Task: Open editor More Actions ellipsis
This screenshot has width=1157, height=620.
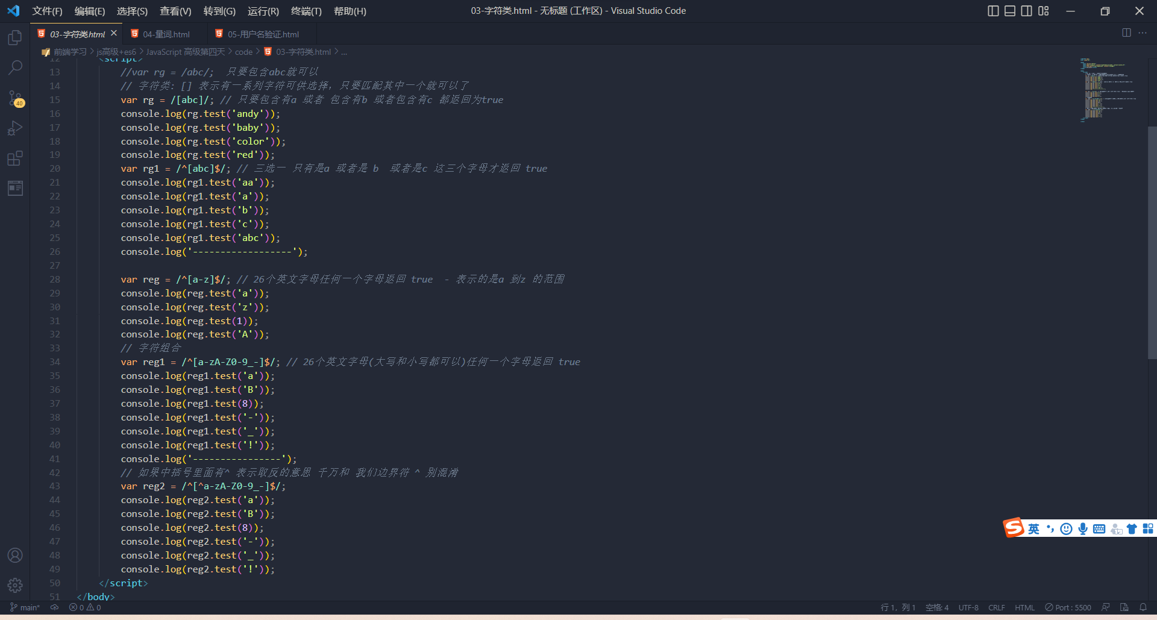Action: click(1143, 33)
